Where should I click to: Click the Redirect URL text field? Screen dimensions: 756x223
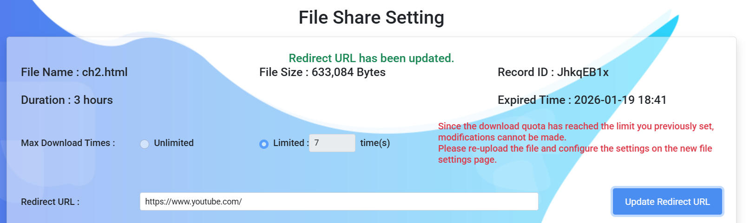339,202
